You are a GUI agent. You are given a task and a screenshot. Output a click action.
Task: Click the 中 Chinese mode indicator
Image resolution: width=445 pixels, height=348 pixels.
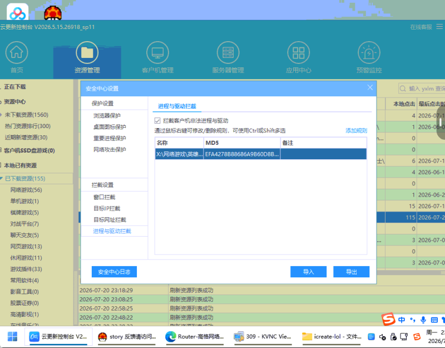pos(402,320)
